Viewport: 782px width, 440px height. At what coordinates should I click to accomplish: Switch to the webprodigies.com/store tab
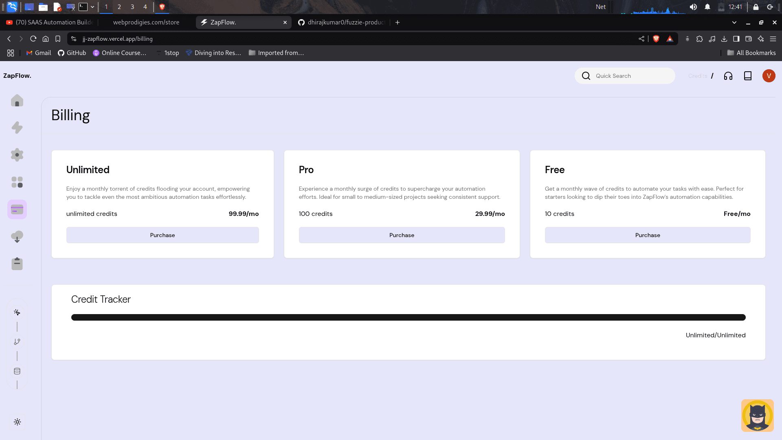(146, 22)
